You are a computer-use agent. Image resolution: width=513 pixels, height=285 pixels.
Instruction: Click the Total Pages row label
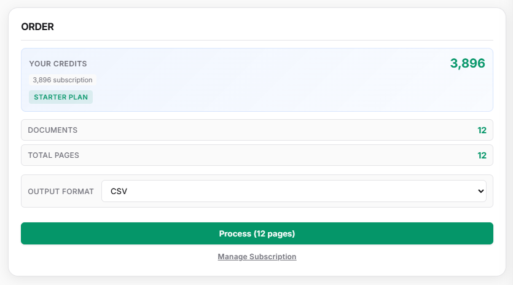[x=53, y=155]
